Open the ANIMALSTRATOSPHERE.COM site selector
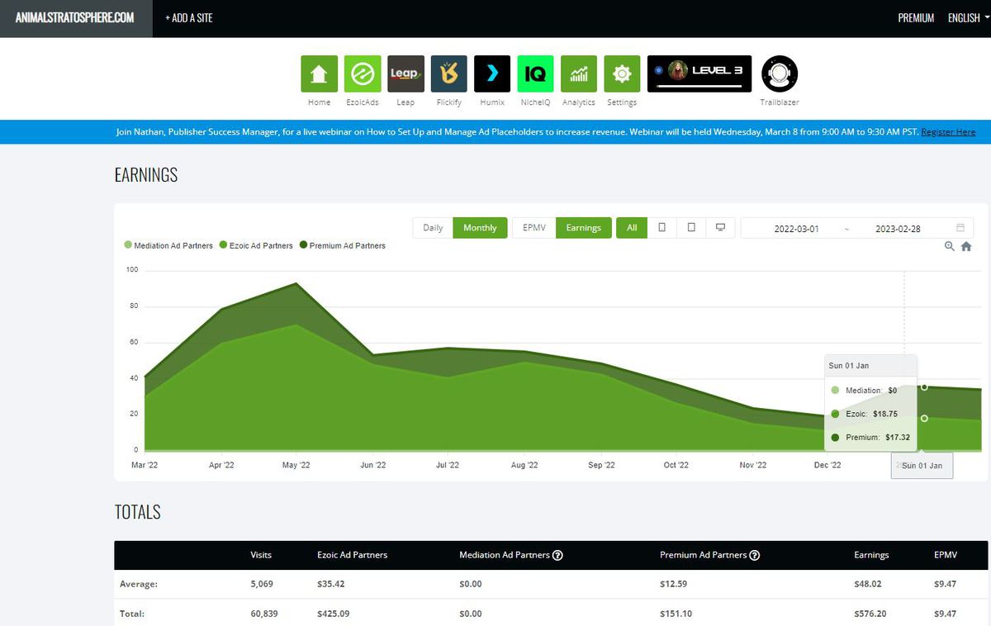The image size is (991, 626). point(75,17)
